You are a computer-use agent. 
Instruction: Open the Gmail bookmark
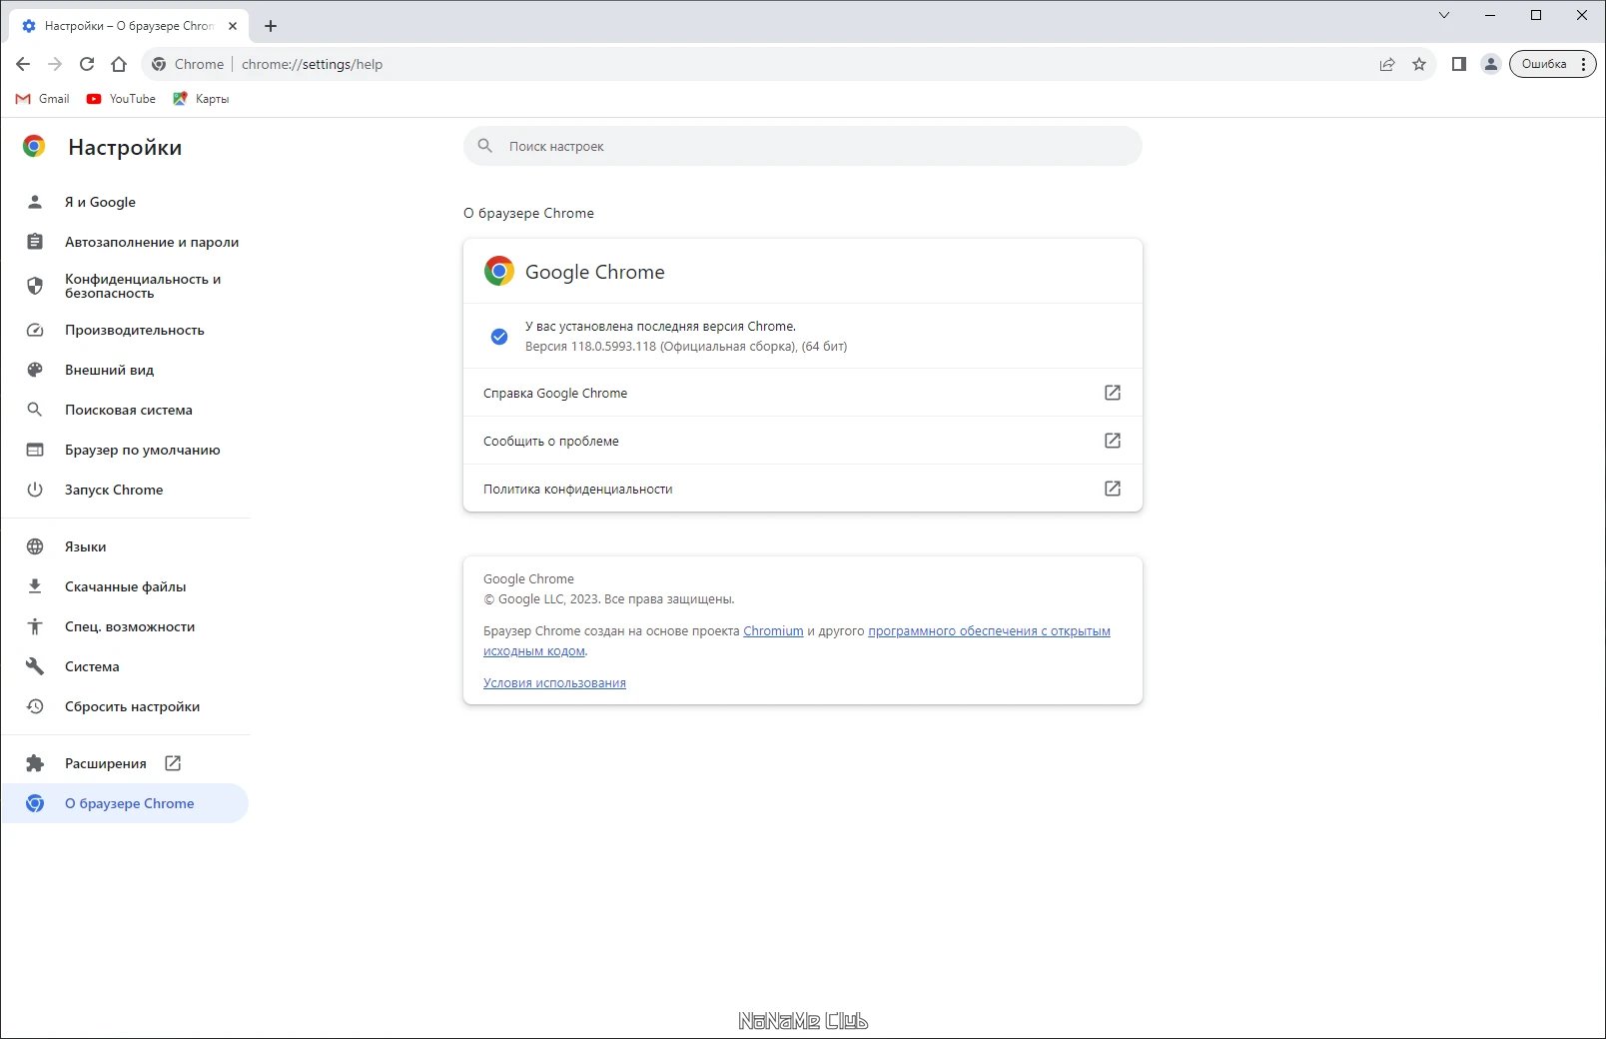coord(42,99)
